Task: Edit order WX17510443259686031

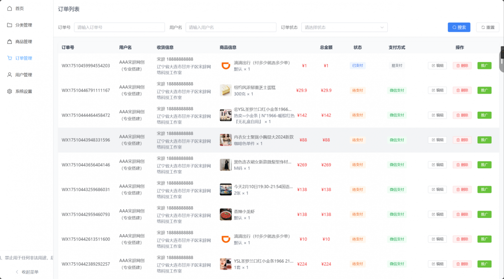Action: [x=437, y=189]
